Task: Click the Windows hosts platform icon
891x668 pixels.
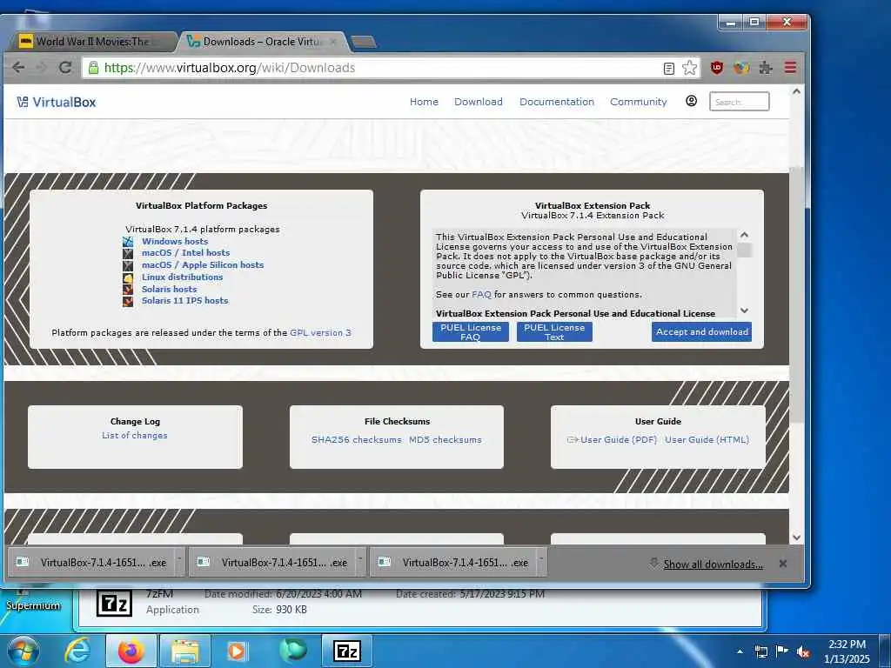Action: coord(128,242)
